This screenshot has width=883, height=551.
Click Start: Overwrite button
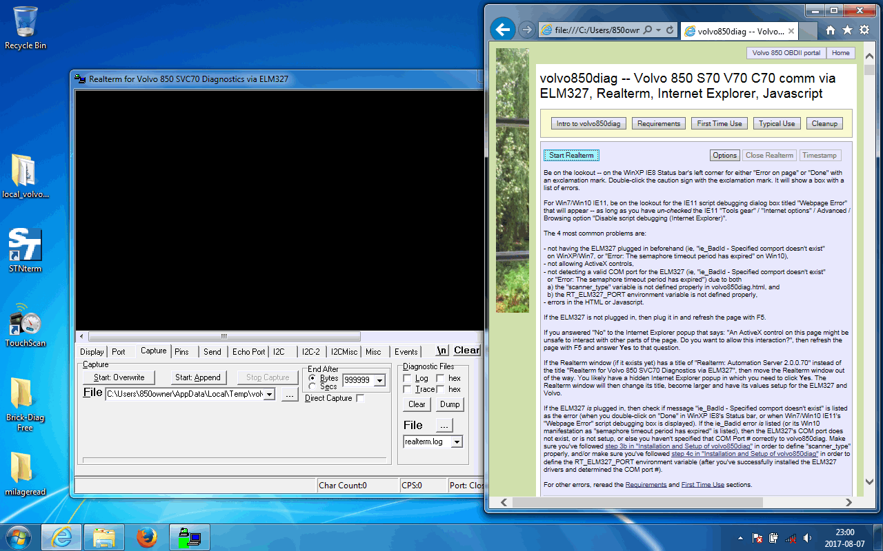click(119, 377)
